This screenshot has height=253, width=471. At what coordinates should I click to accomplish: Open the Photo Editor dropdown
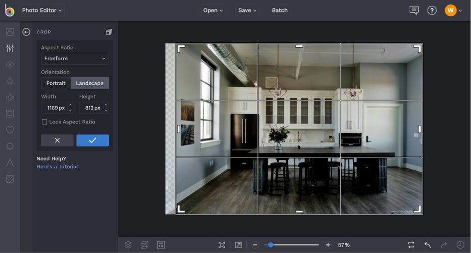[x=42, y=10]
